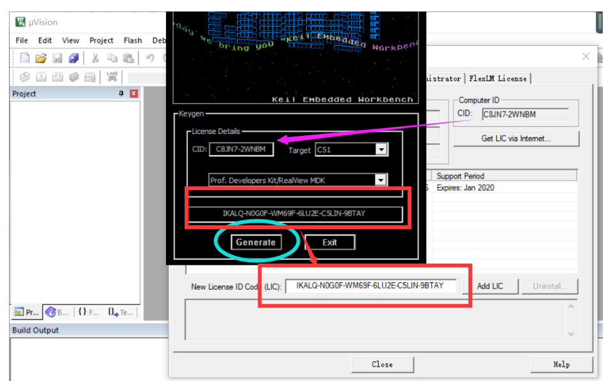The image size is (610, 381).
Task: Save the current file with the Save icon
Action: 58,58
